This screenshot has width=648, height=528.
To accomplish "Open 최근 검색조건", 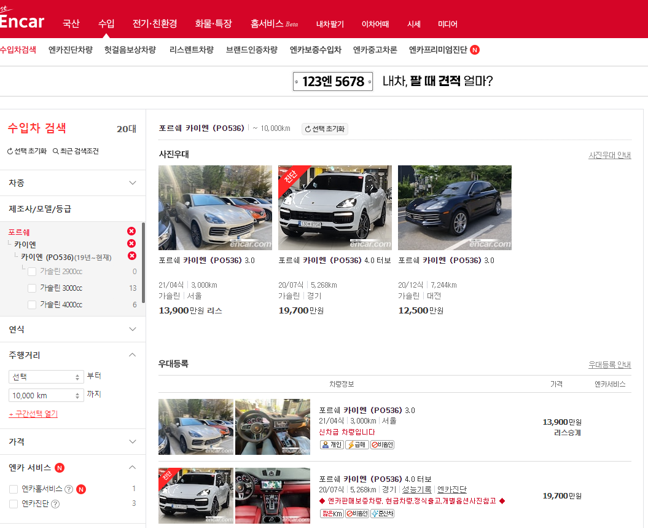I will [76, 151].
